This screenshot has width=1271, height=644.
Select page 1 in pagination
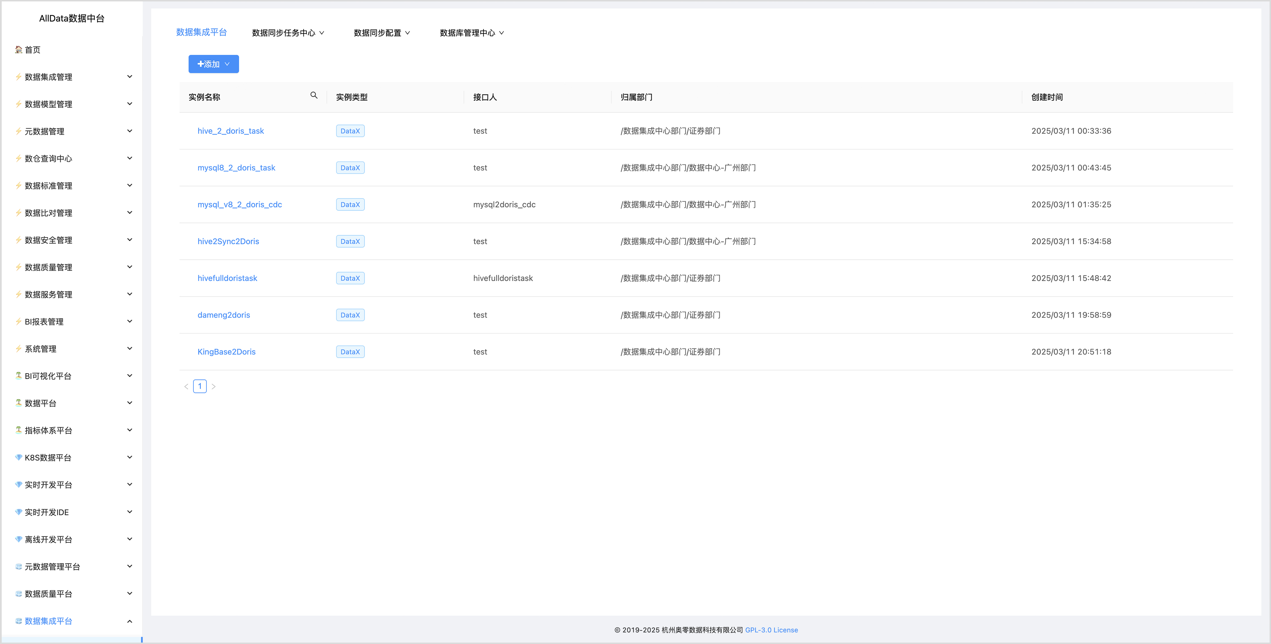200,386
